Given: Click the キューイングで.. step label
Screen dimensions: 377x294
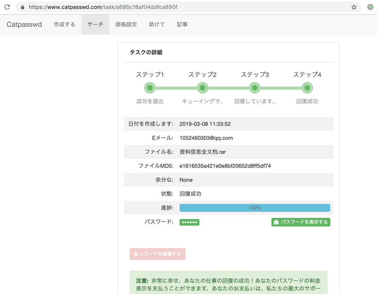Looking at the screenshot, I should [x=203, y=101].
